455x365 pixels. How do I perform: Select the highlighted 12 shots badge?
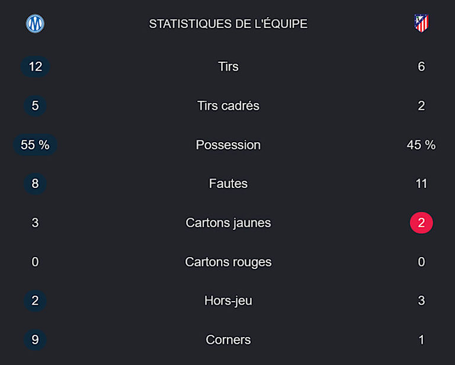click(35, 66)
